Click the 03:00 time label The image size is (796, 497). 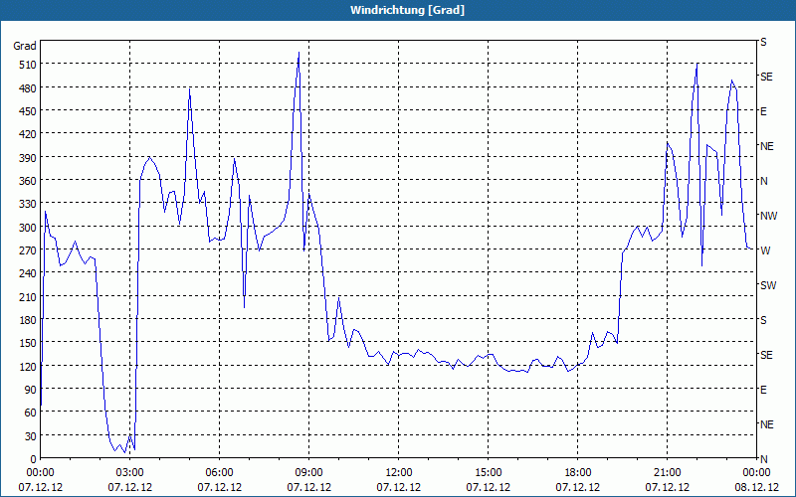pyautogui.click(x=130, y=473)
